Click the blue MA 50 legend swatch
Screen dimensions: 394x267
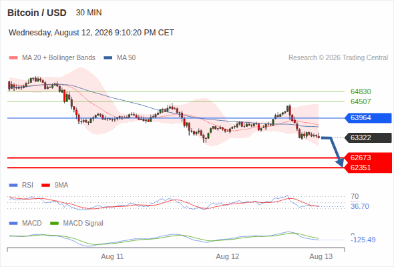[108, 58]
